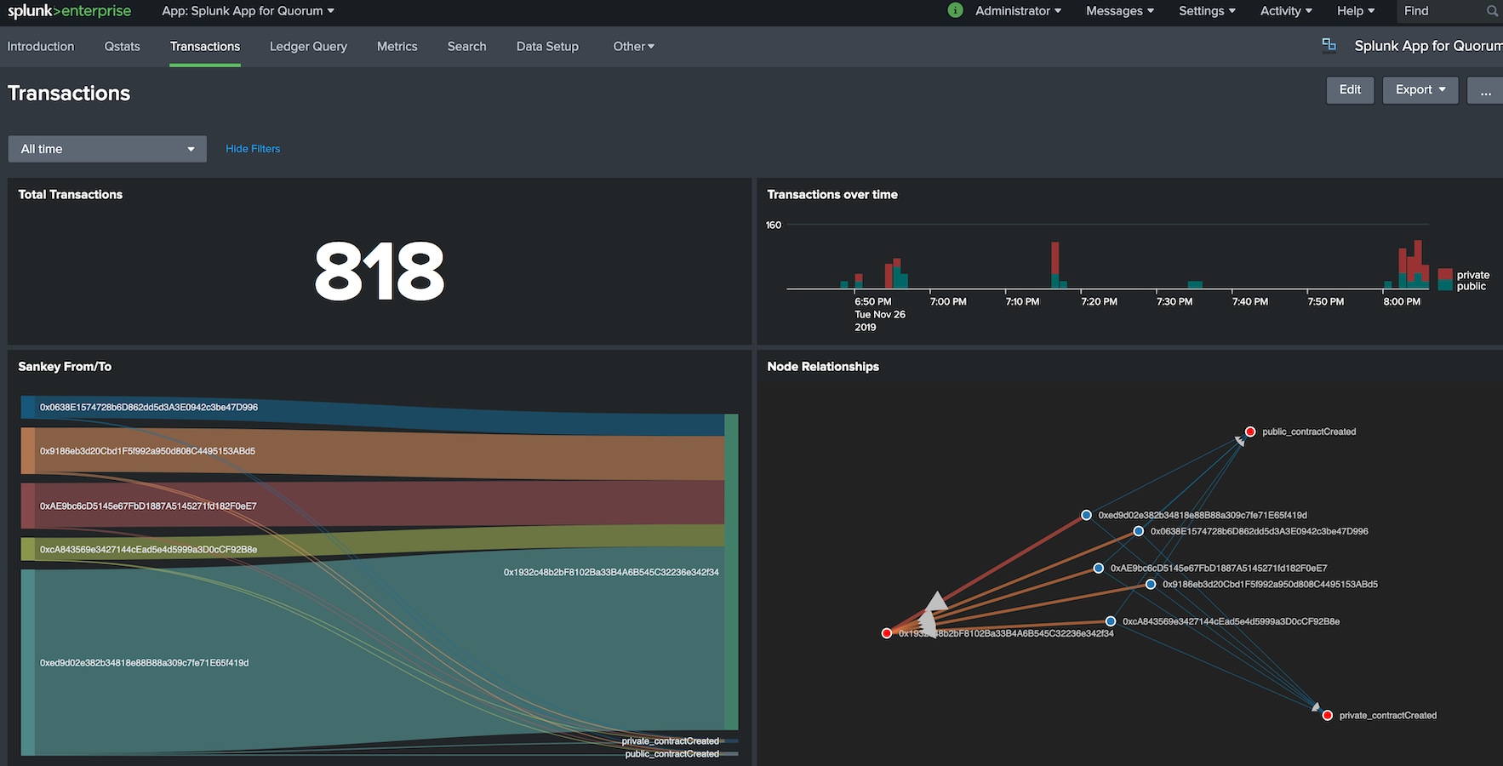Open the App: Splunk App for Quorum dropdown

coord(248,11)
